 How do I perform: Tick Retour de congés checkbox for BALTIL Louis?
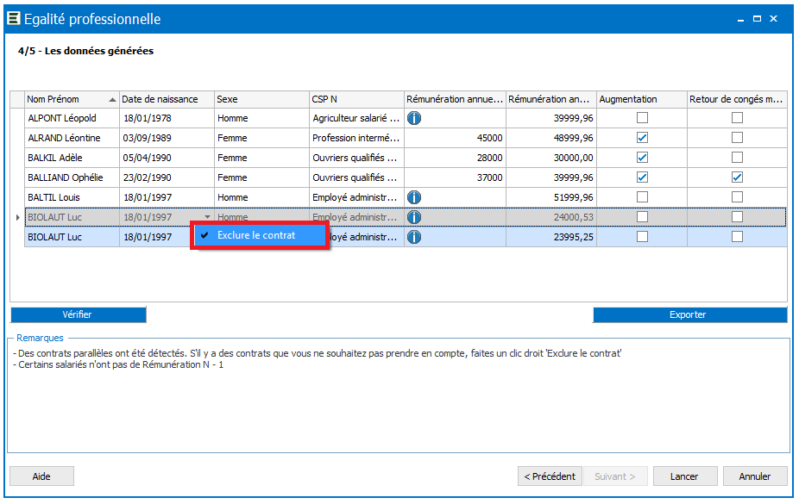[x=737, y=196]
